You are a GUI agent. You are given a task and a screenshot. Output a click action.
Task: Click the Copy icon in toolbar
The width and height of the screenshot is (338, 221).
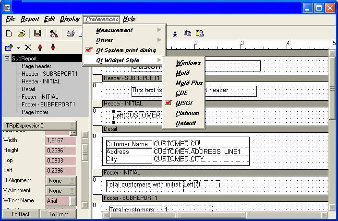(187, 34)
